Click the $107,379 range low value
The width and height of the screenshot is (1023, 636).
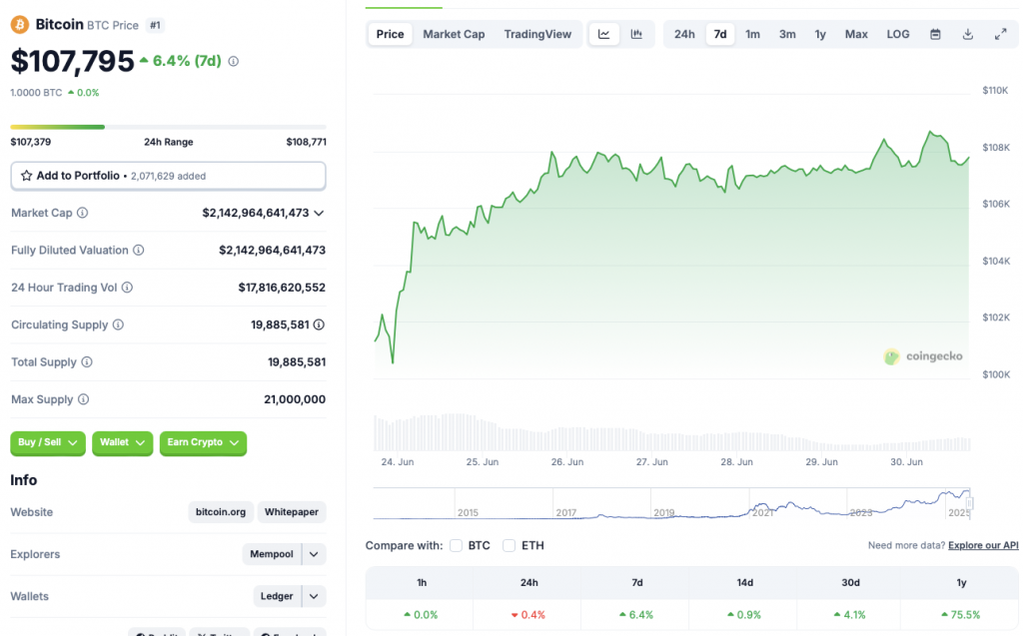click(x=31, y=142)
